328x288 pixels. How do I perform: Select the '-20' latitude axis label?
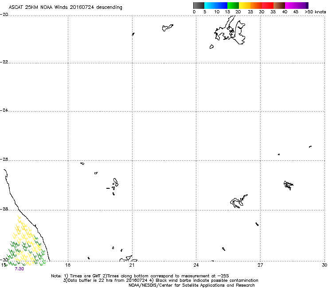[4, 15]
